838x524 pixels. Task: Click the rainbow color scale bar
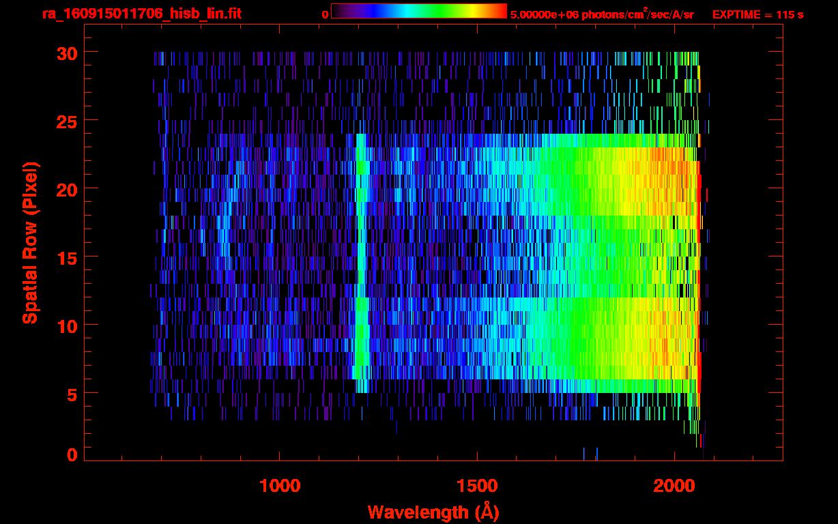click(419, 11)
